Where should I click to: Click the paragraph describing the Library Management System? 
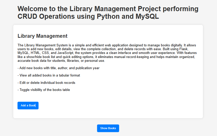click(106, 53)
